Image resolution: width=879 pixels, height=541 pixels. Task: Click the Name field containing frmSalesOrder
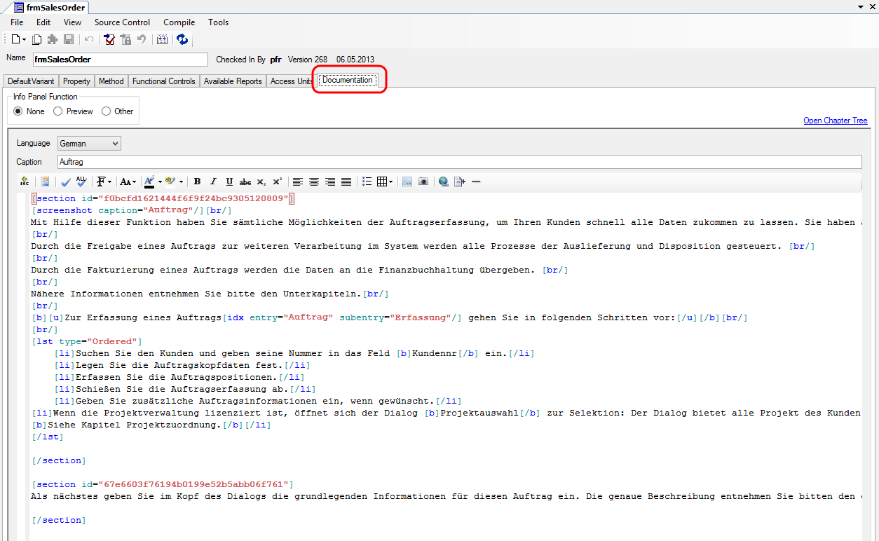pyautogui.click(x=120, y=60)
